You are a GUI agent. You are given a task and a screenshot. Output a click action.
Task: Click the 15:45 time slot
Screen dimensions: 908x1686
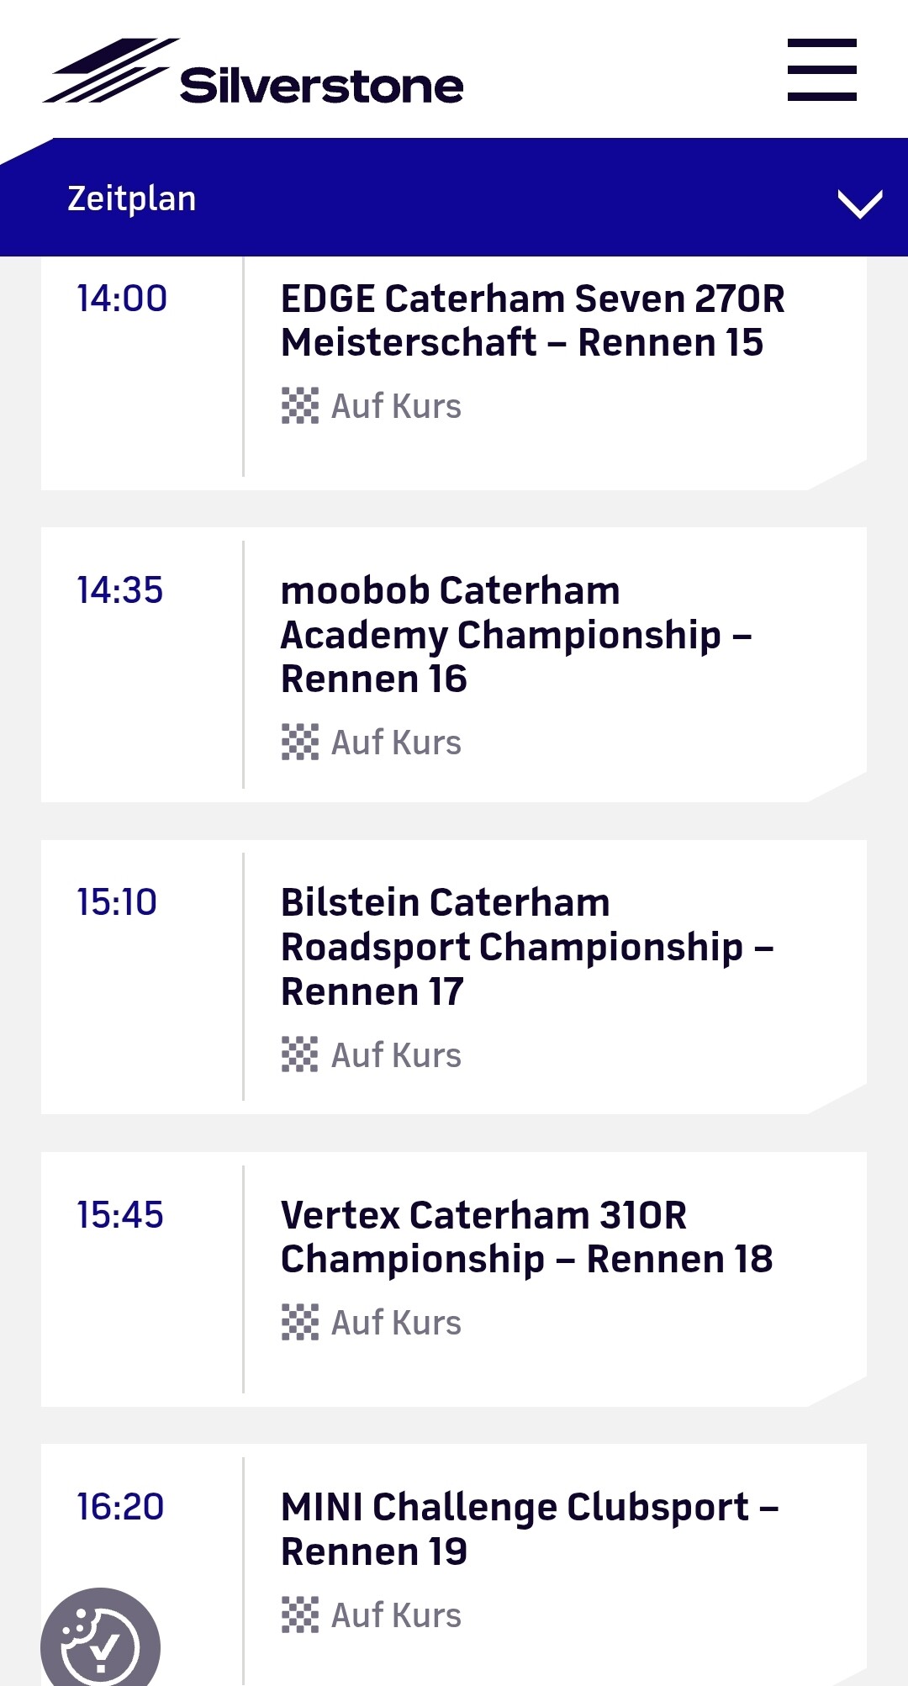(119, 1215)
